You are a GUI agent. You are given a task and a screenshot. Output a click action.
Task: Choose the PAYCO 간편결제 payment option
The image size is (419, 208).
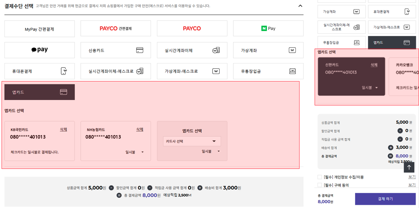click(x=116, y=28)
